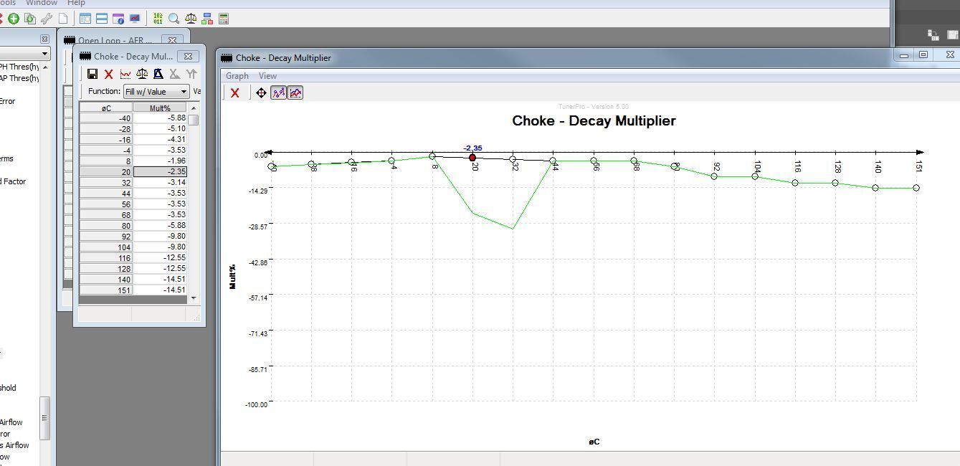The image size is (960, 466).
Task: Toggle the point markers graph button
Action: coord(278,92)
